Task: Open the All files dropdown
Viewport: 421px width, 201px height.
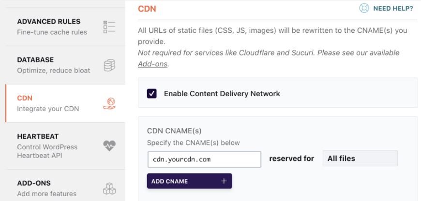Action: 360,158
